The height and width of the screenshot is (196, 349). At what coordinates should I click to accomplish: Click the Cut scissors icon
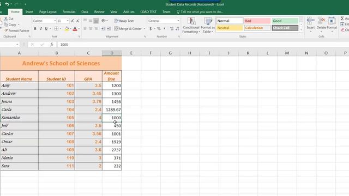6,19
